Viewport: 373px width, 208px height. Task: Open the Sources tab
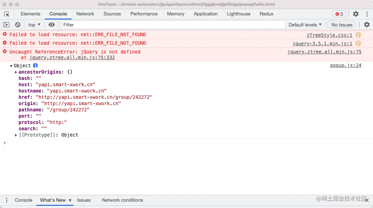tap(112, 14)
